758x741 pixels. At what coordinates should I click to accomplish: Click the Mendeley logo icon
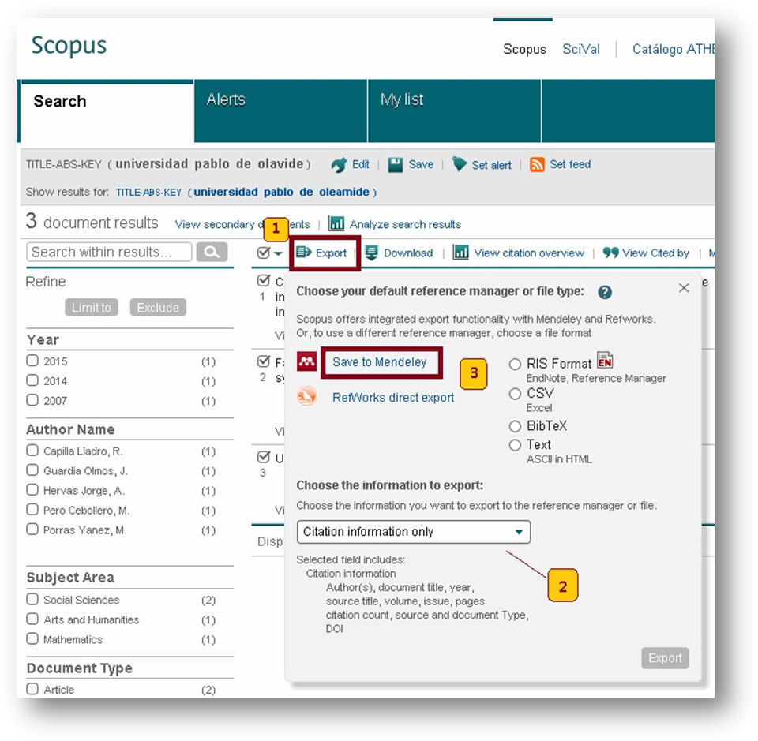point(306,361)
